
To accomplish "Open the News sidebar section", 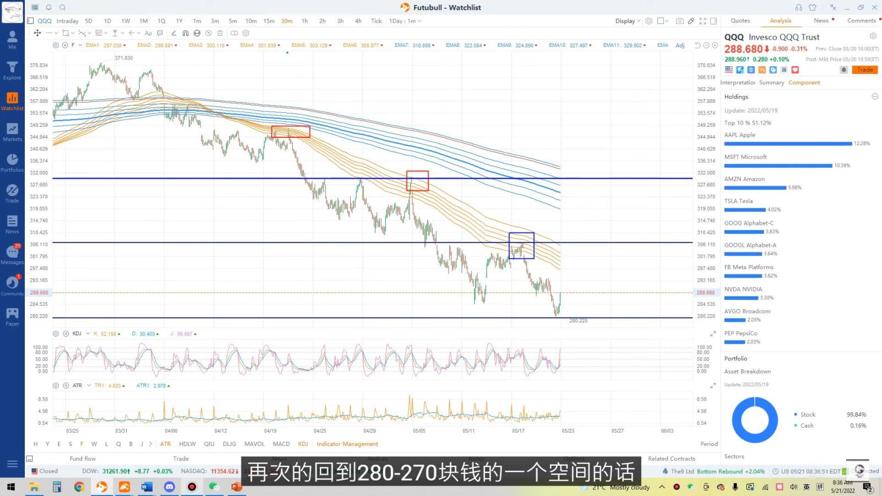I will pyautogui.click(x=12, y=224).
